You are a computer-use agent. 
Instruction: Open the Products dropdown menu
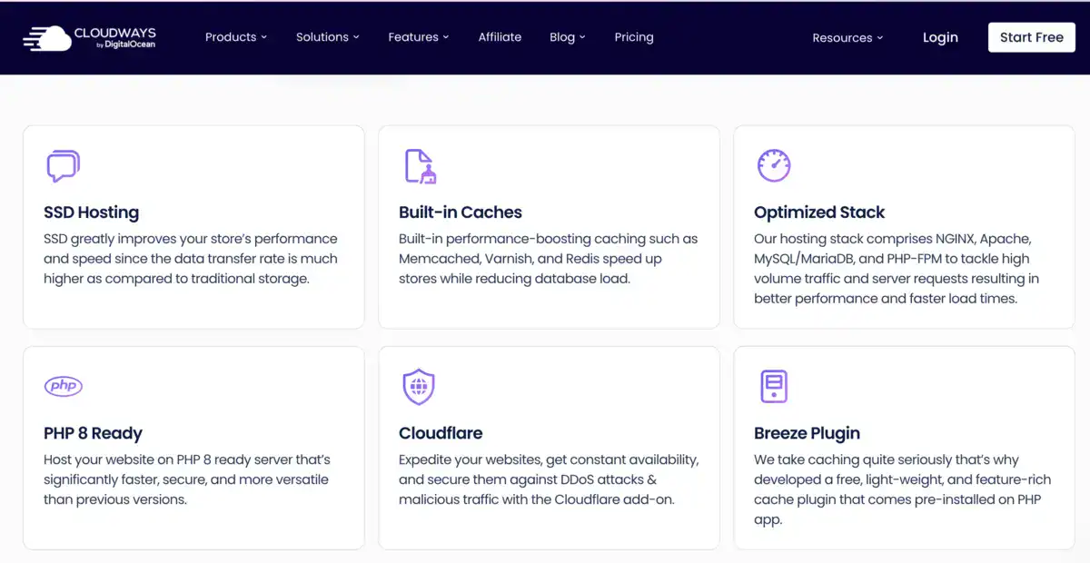236,37
